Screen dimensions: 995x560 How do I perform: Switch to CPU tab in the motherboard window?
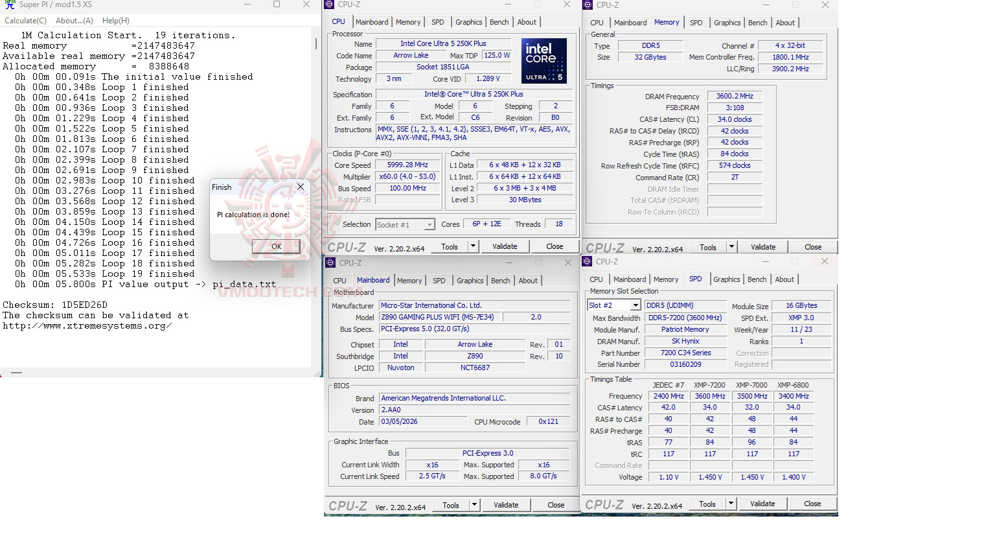pyautogui.click(x=339, y=281)
